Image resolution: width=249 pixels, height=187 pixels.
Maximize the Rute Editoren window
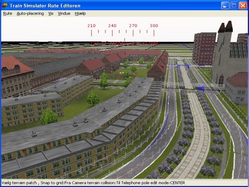tap(234, 5)
